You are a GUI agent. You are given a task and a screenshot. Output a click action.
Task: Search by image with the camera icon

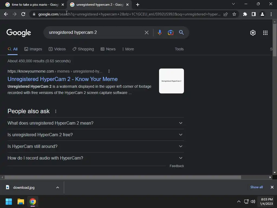(x=170, y=32)
